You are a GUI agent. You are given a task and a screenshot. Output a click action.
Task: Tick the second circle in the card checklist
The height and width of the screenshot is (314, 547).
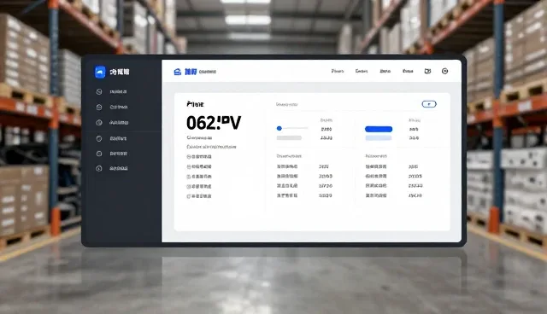189,166
